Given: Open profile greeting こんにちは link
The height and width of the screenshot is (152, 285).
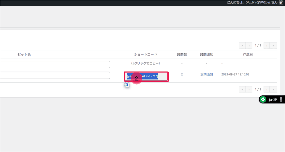Looking at the screenshot, I should click(252, 3).
